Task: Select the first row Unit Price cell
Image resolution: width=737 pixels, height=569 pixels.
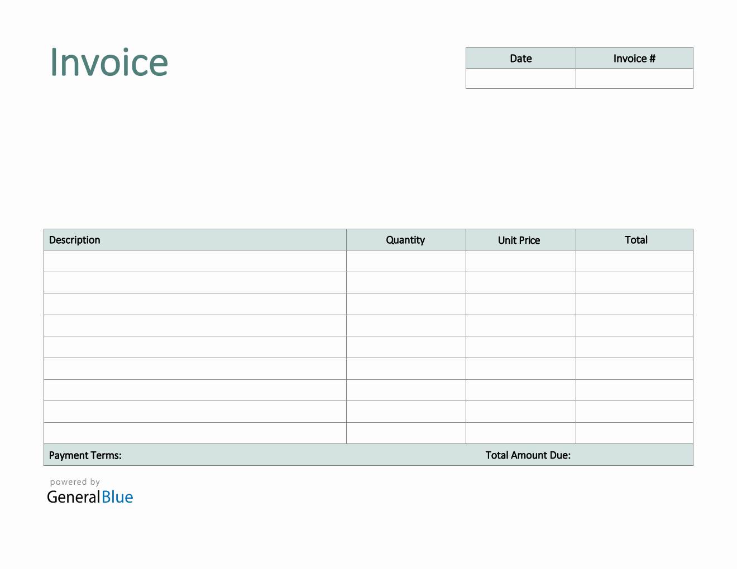Action: [520, 261]
